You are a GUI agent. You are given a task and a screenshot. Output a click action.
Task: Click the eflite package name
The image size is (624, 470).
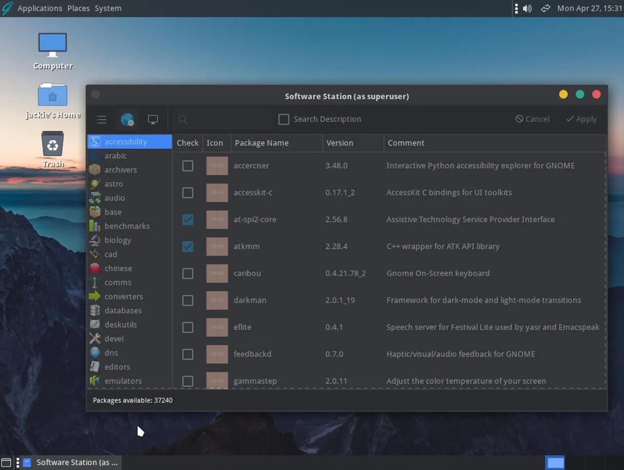pyautogui.click(x=242, y=327)
